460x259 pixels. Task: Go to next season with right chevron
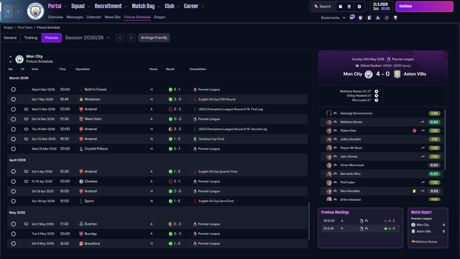(131, 38)
